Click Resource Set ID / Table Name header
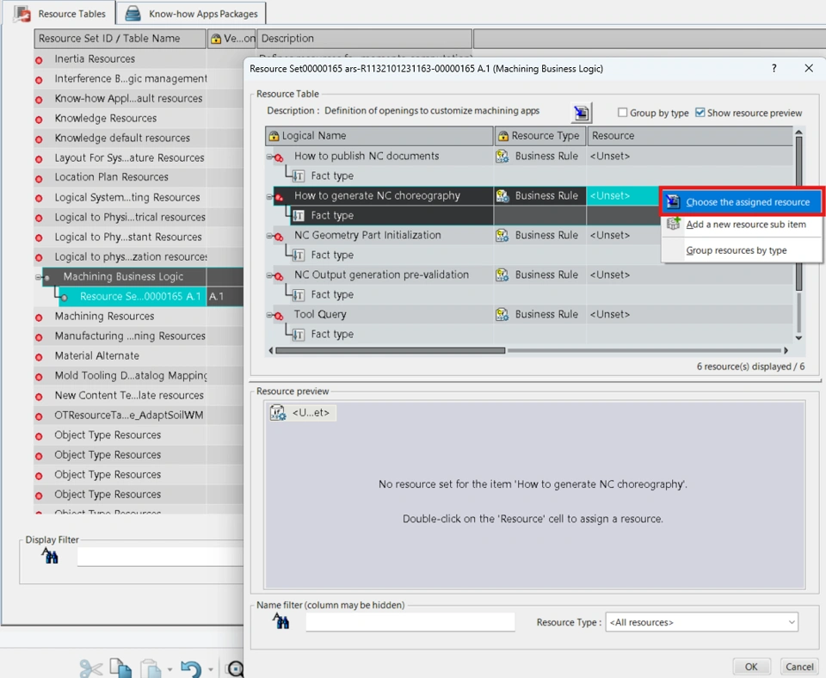Image resolution: width=826 pixels, height=678 pixels. tap(120, 39)
